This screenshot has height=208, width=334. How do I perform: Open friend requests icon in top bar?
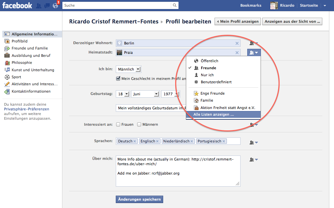[39, 6]
